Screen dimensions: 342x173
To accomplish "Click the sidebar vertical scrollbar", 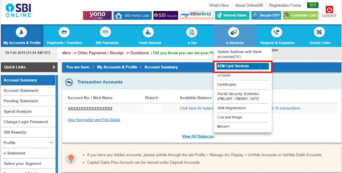I will click(x=57, y=124).
